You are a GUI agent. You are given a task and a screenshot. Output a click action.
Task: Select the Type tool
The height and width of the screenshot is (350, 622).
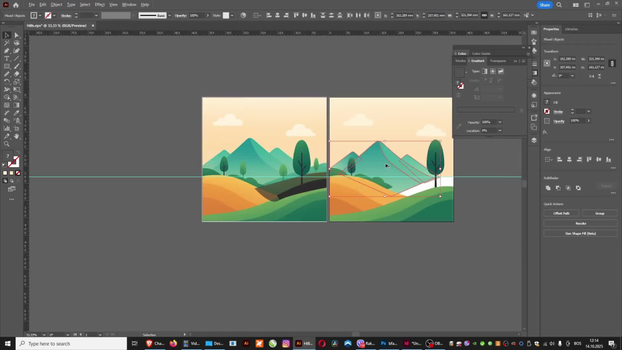(7, 58)
